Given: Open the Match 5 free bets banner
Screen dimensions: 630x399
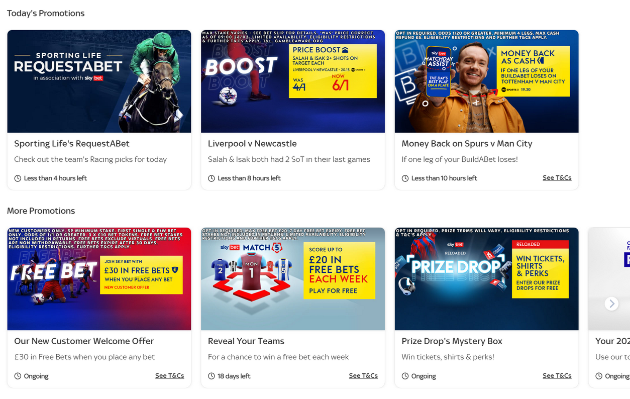Looking at the screenshot, I should click(293, 279).
